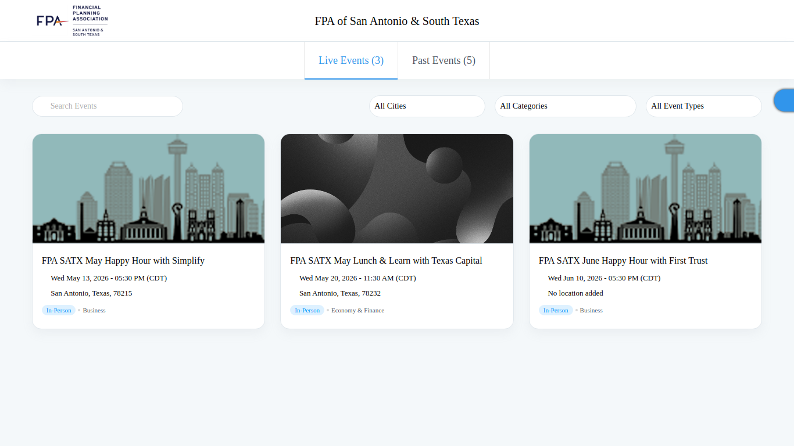Open FPA SATX May Happy Hour with Simplify

pyautogui.click(x=123, y=261)
